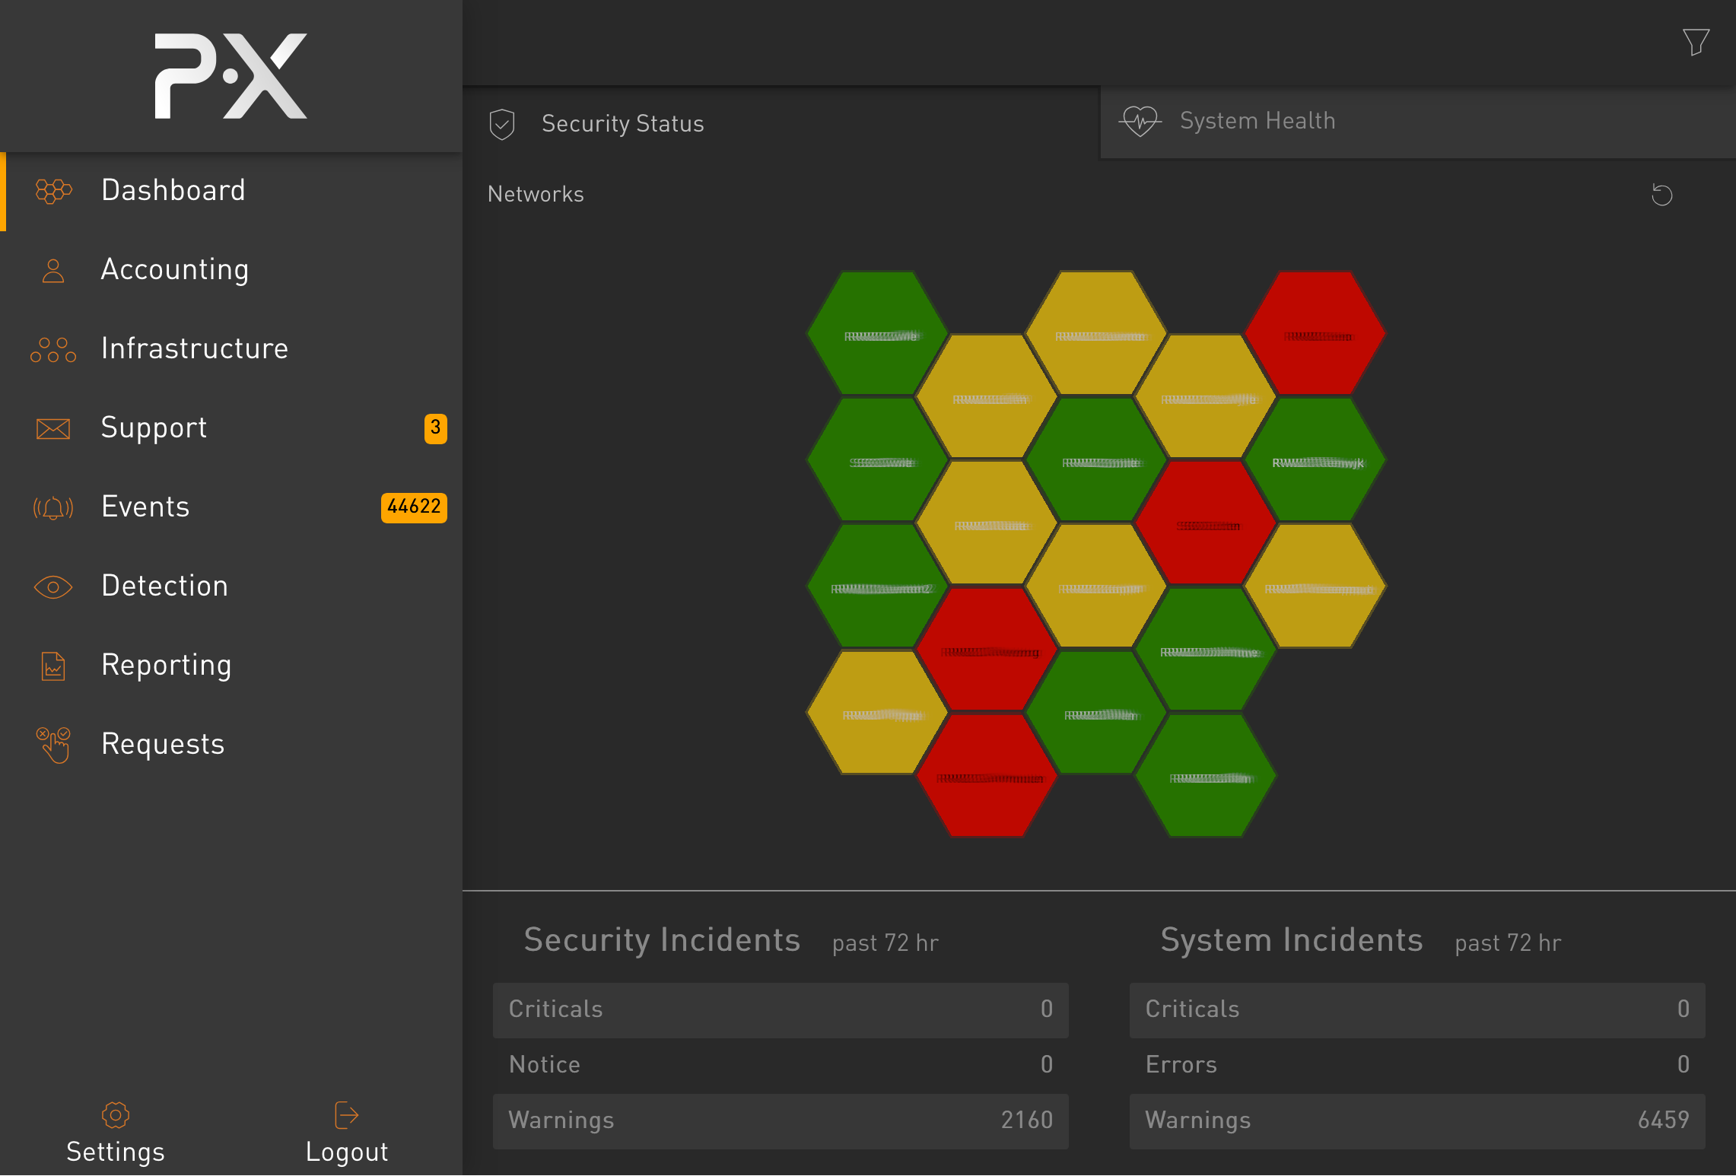Open System Incidents Warnings row
1736x1176 pixels.
point(1417,1121)
